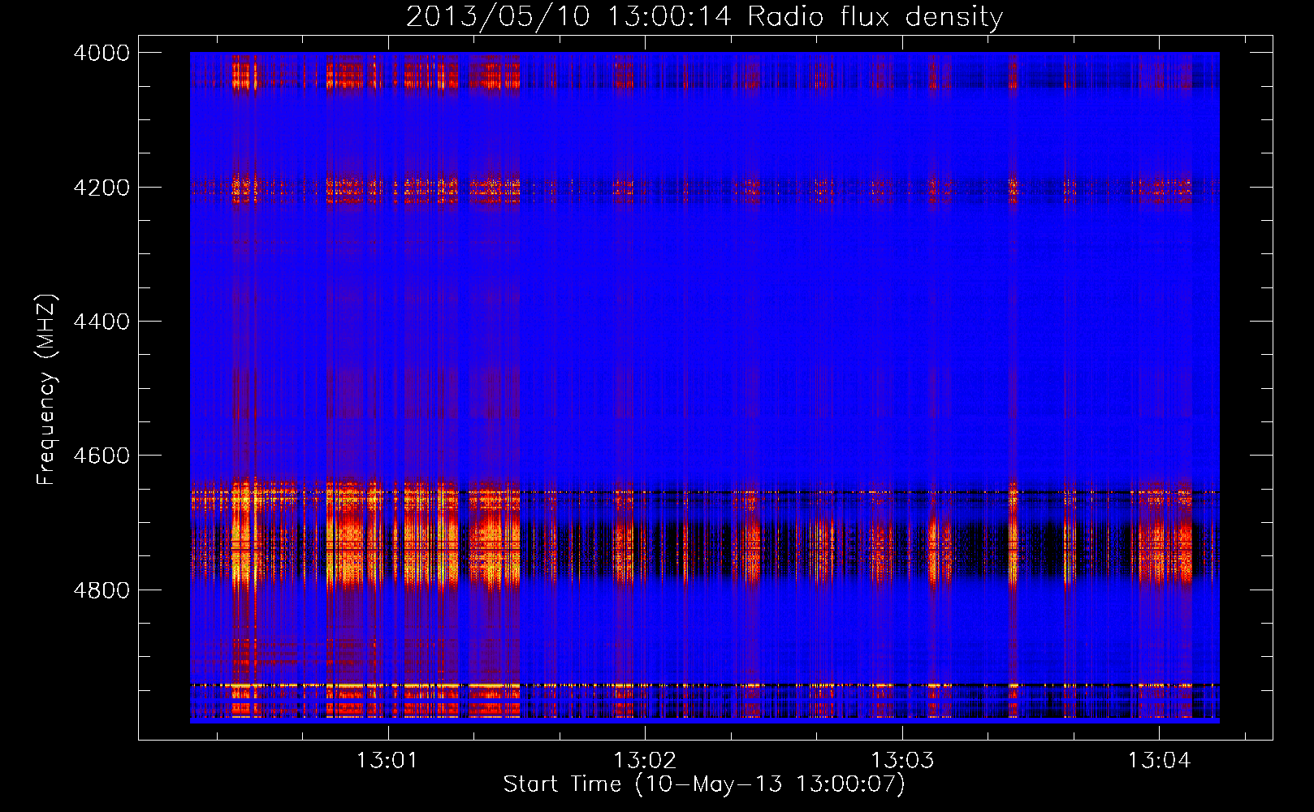Click the 'Start Time (10-May-13 13:00:07)' label
This screenshot has width=1314, height=812.
pos(704,784)
